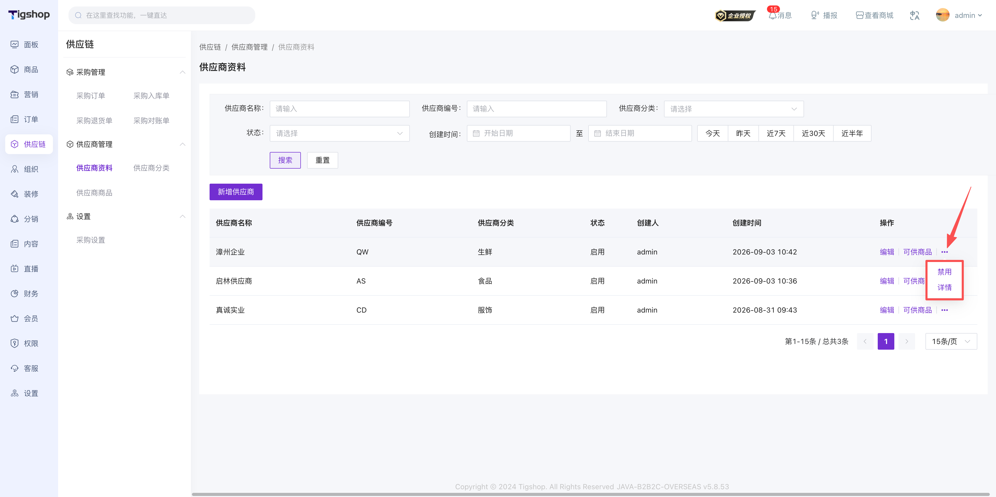Focus the 供应商名称 input field

pos(340,109)
